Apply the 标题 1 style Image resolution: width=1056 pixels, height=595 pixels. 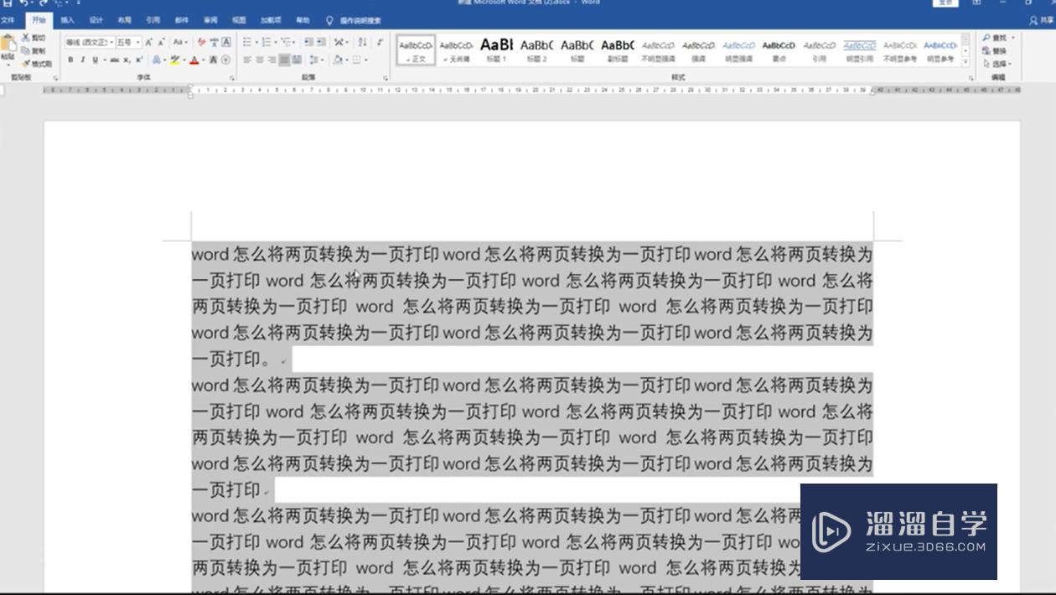[x=494, y=50]
